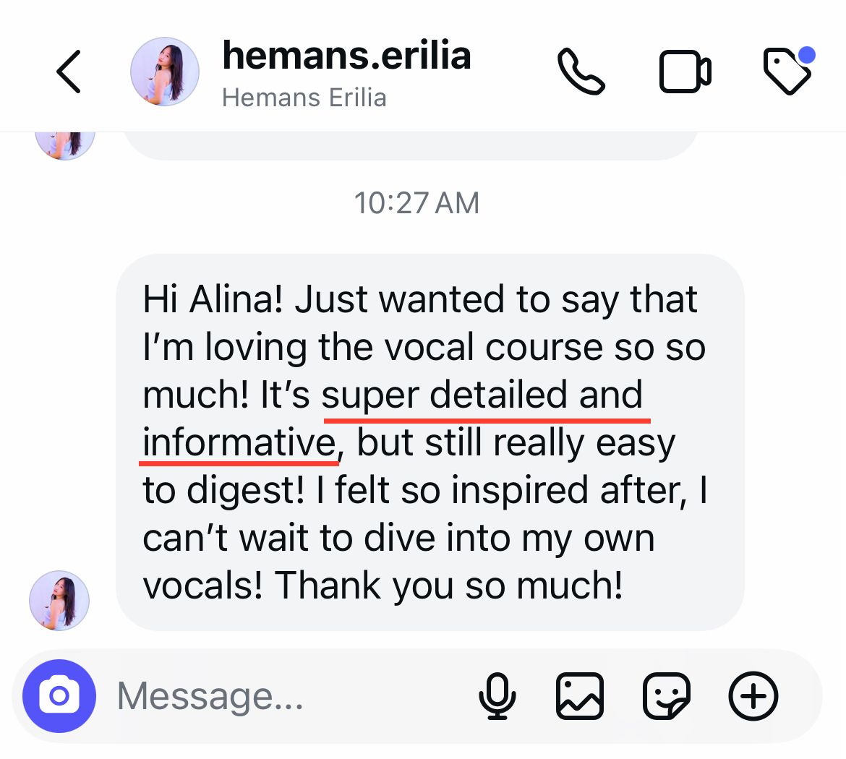
Task: Open the profile picture in the header
Action: click(x=165, y=72)
